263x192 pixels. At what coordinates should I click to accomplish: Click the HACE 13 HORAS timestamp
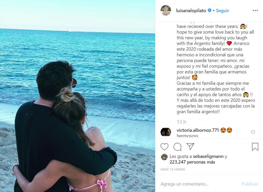point(173,169)
